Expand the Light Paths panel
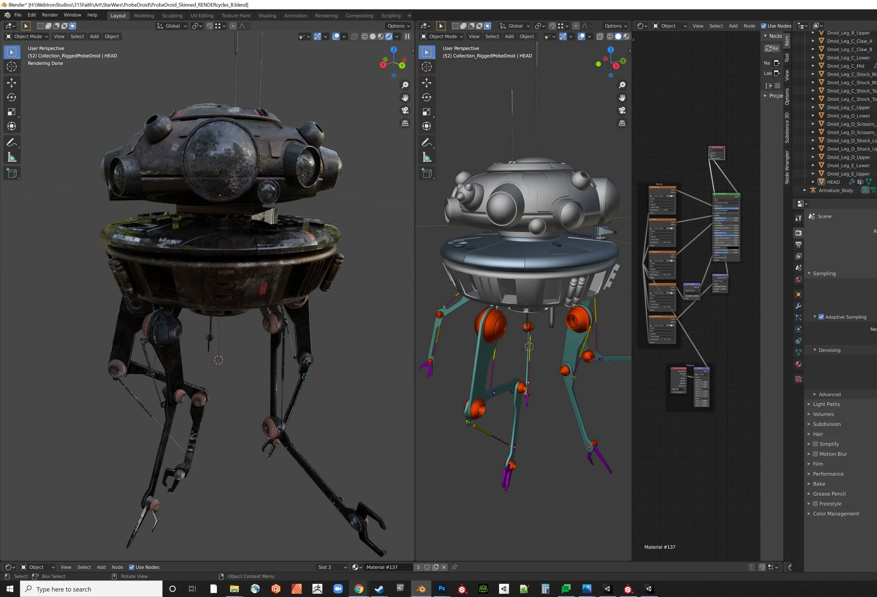 coord(826,404)
